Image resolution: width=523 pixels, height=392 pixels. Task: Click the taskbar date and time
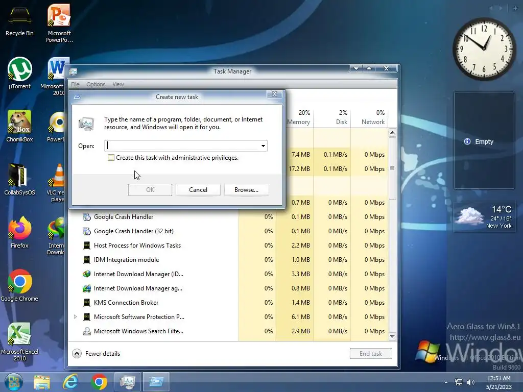point(498,382)
